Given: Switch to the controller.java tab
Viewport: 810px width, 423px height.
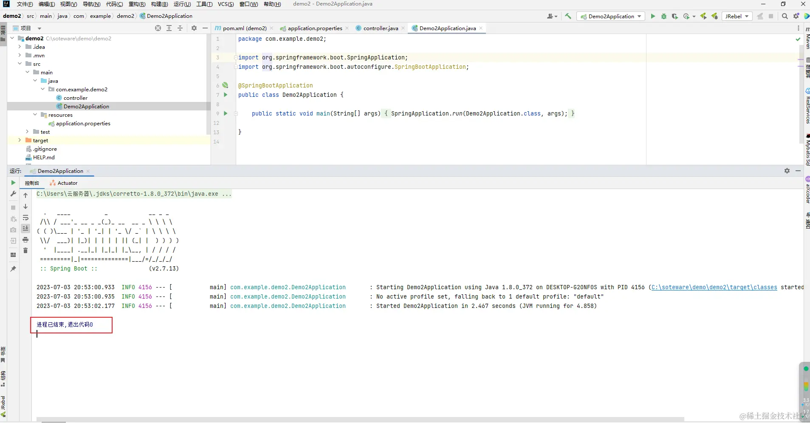Looking at the screenshot, I should coord(381,28).
